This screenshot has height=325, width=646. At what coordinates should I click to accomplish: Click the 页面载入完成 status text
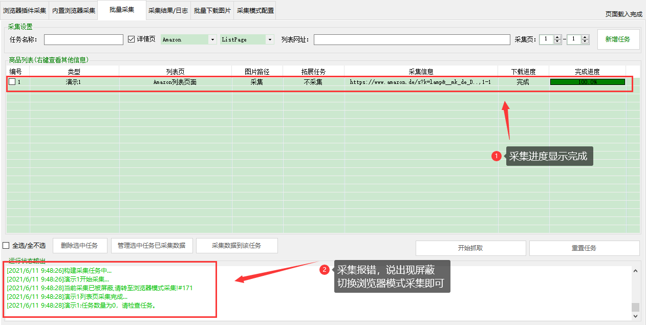point(623,14)
